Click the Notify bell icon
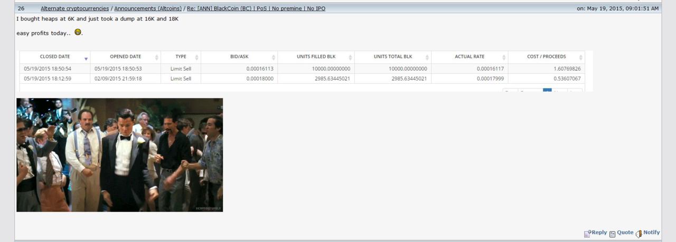The width and height of the screenshot is (676, 242). [x=639, y=234]
